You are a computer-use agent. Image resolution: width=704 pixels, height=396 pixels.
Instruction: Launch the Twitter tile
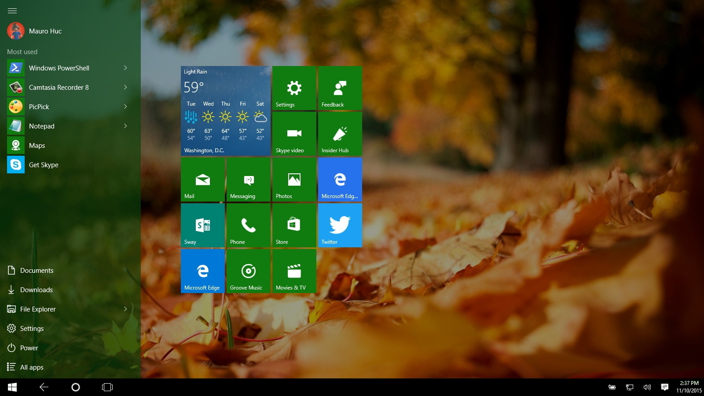click(x=340, y=225)
